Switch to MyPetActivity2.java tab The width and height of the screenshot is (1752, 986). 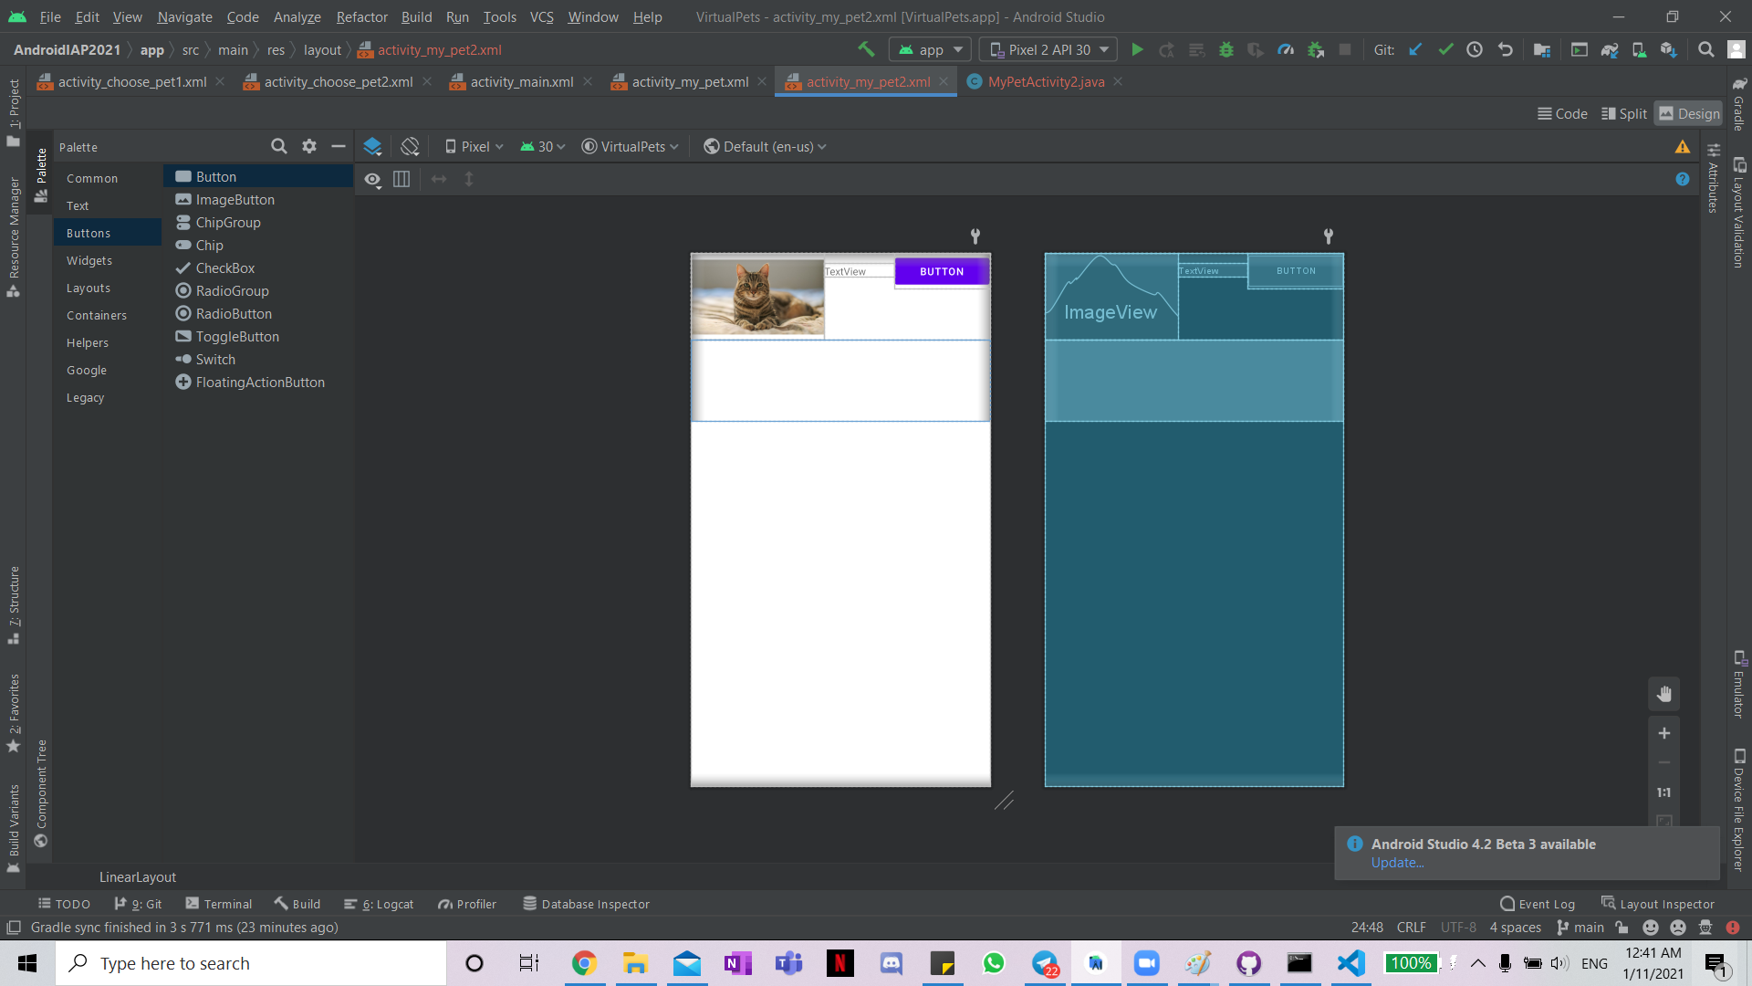(1046, 82)
